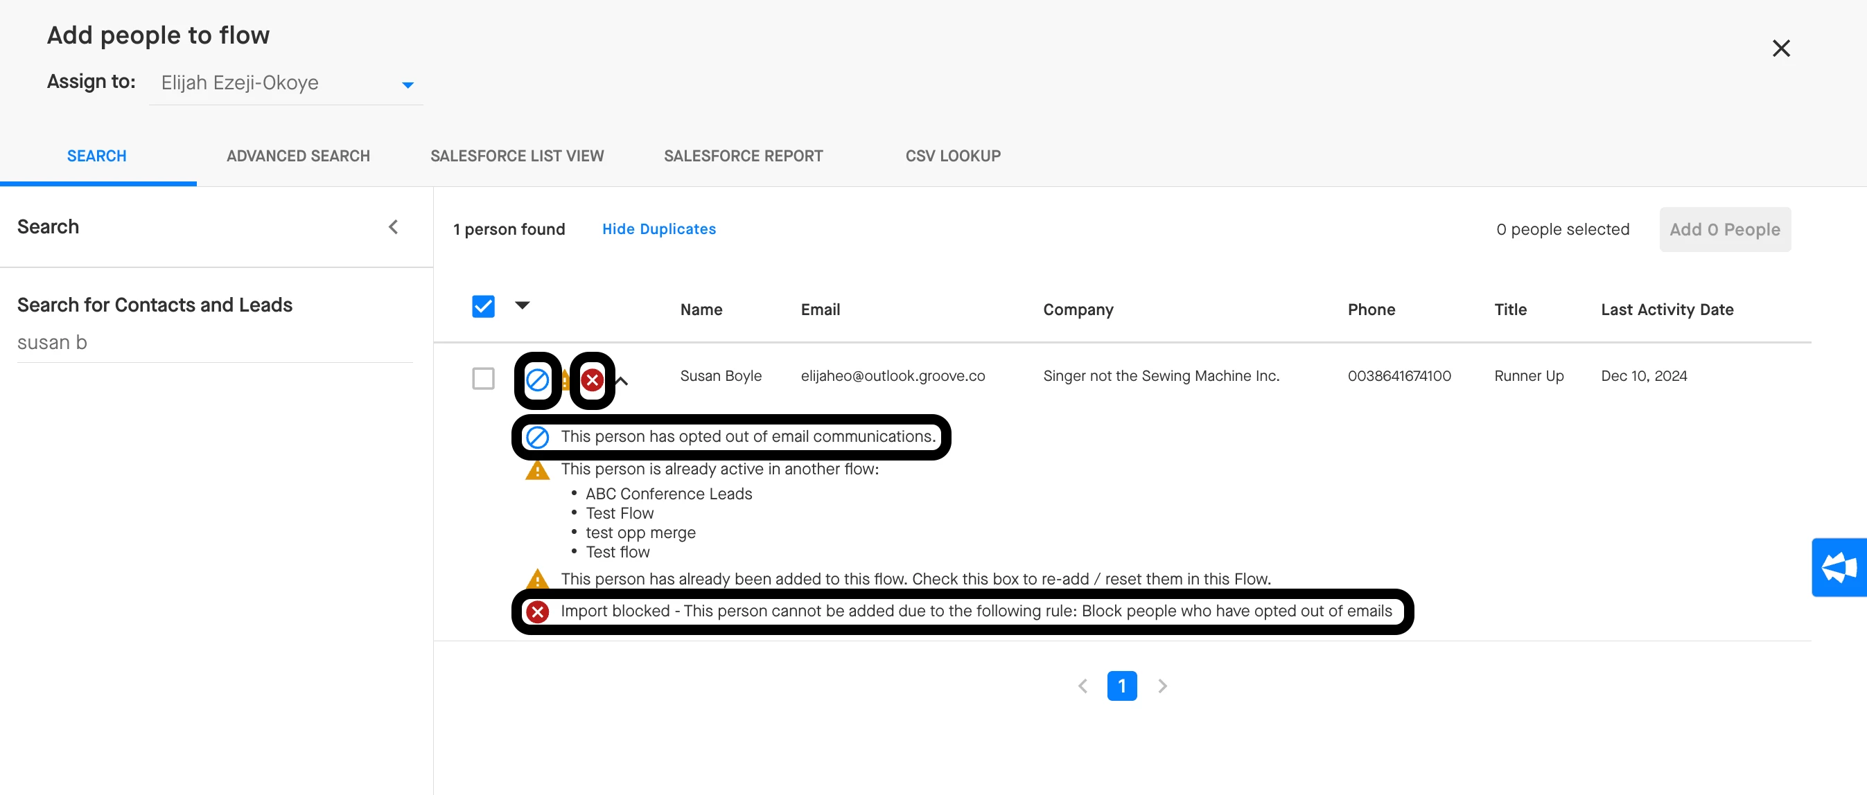
Task: Switch to the Advanced Search tab
Action: coord(298,157)
